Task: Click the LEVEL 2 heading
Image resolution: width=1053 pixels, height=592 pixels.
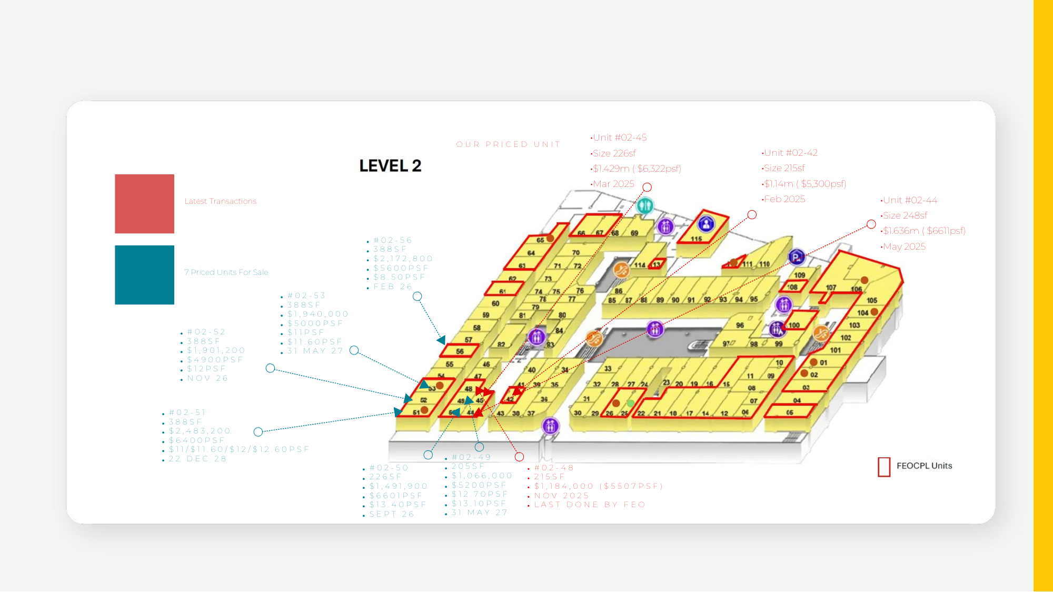Action: (x=390, y=166)
